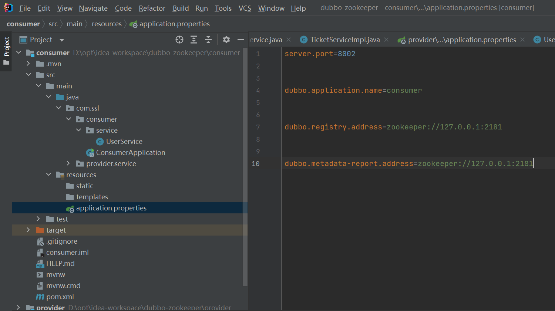Select UserService class icon in tree
The width and height of the screenshot is (555, 311).
click(x=100, y=142)
